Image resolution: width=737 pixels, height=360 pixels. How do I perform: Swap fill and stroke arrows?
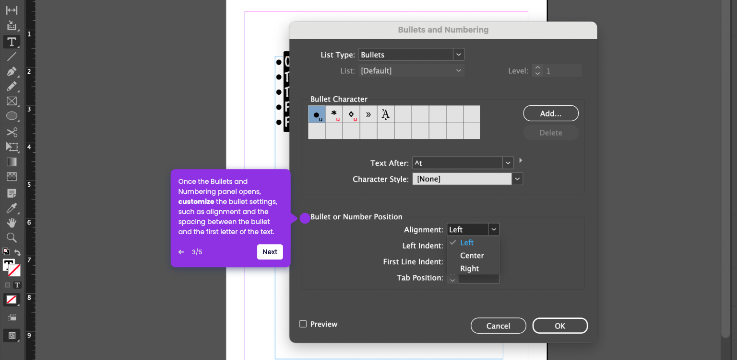click(17, 252)
